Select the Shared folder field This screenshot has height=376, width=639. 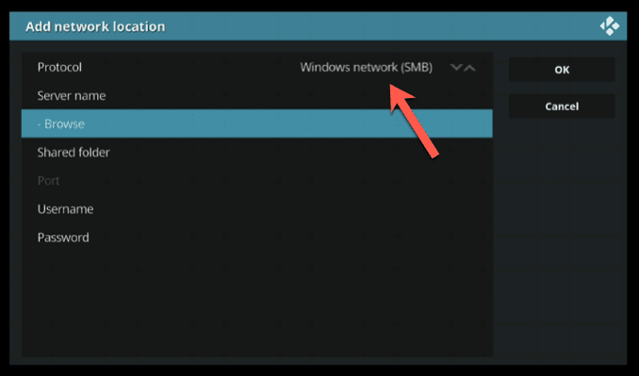click(256, 152)
